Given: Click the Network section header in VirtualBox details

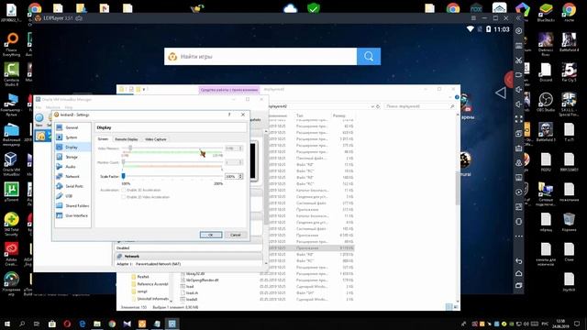Looking at the screenshot, I should 189,257.
